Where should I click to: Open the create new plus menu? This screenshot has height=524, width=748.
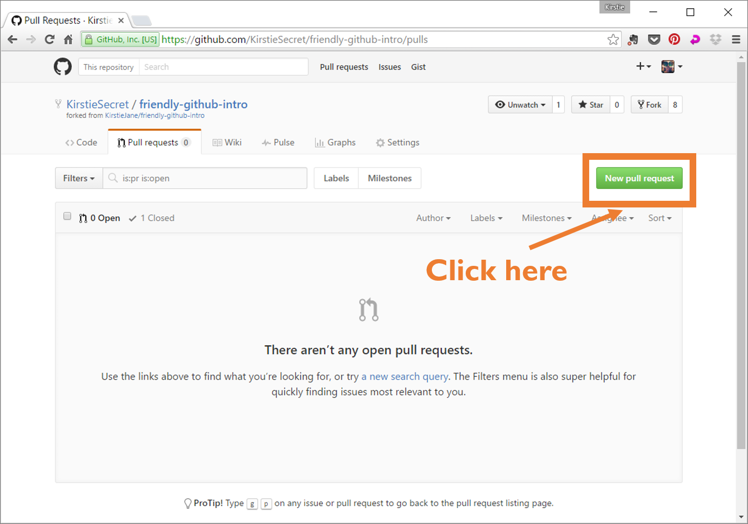pos(643,66)
